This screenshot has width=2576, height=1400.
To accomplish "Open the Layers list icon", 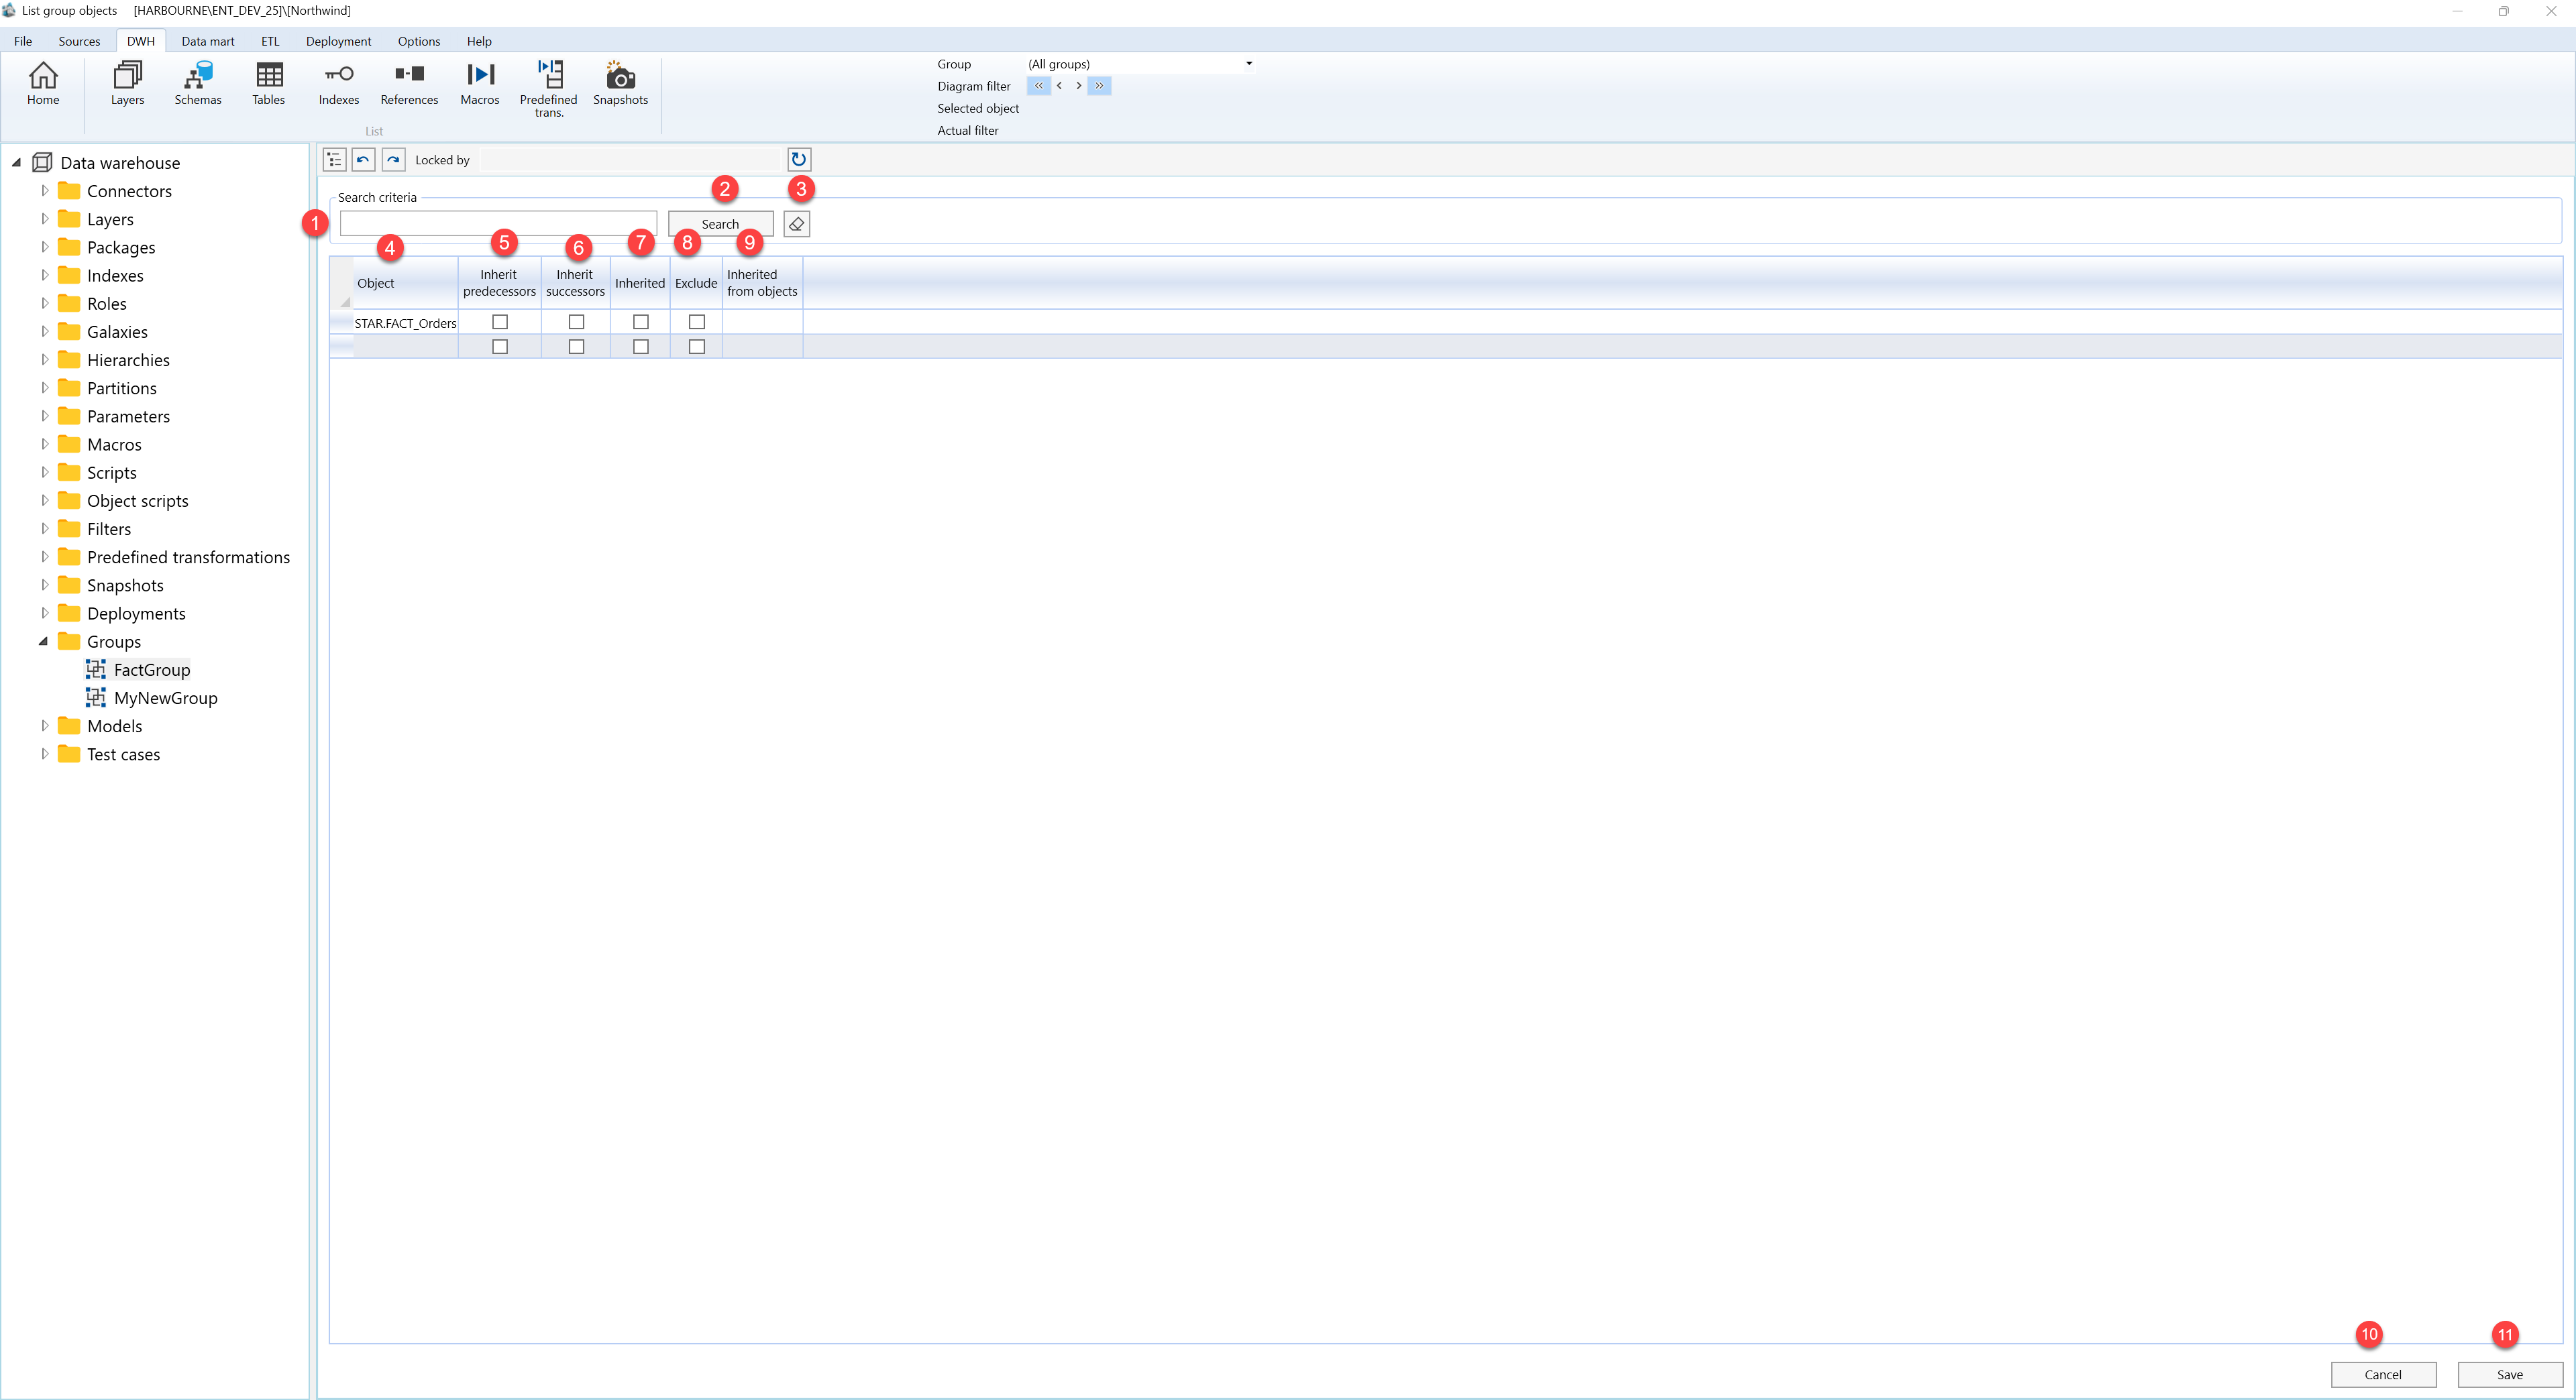I will click(127, 83).
